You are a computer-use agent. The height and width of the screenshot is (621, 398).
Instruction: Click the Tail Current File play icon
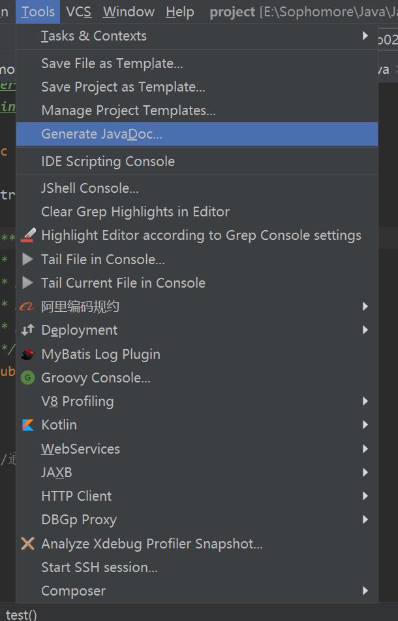[x=27, y=283]
